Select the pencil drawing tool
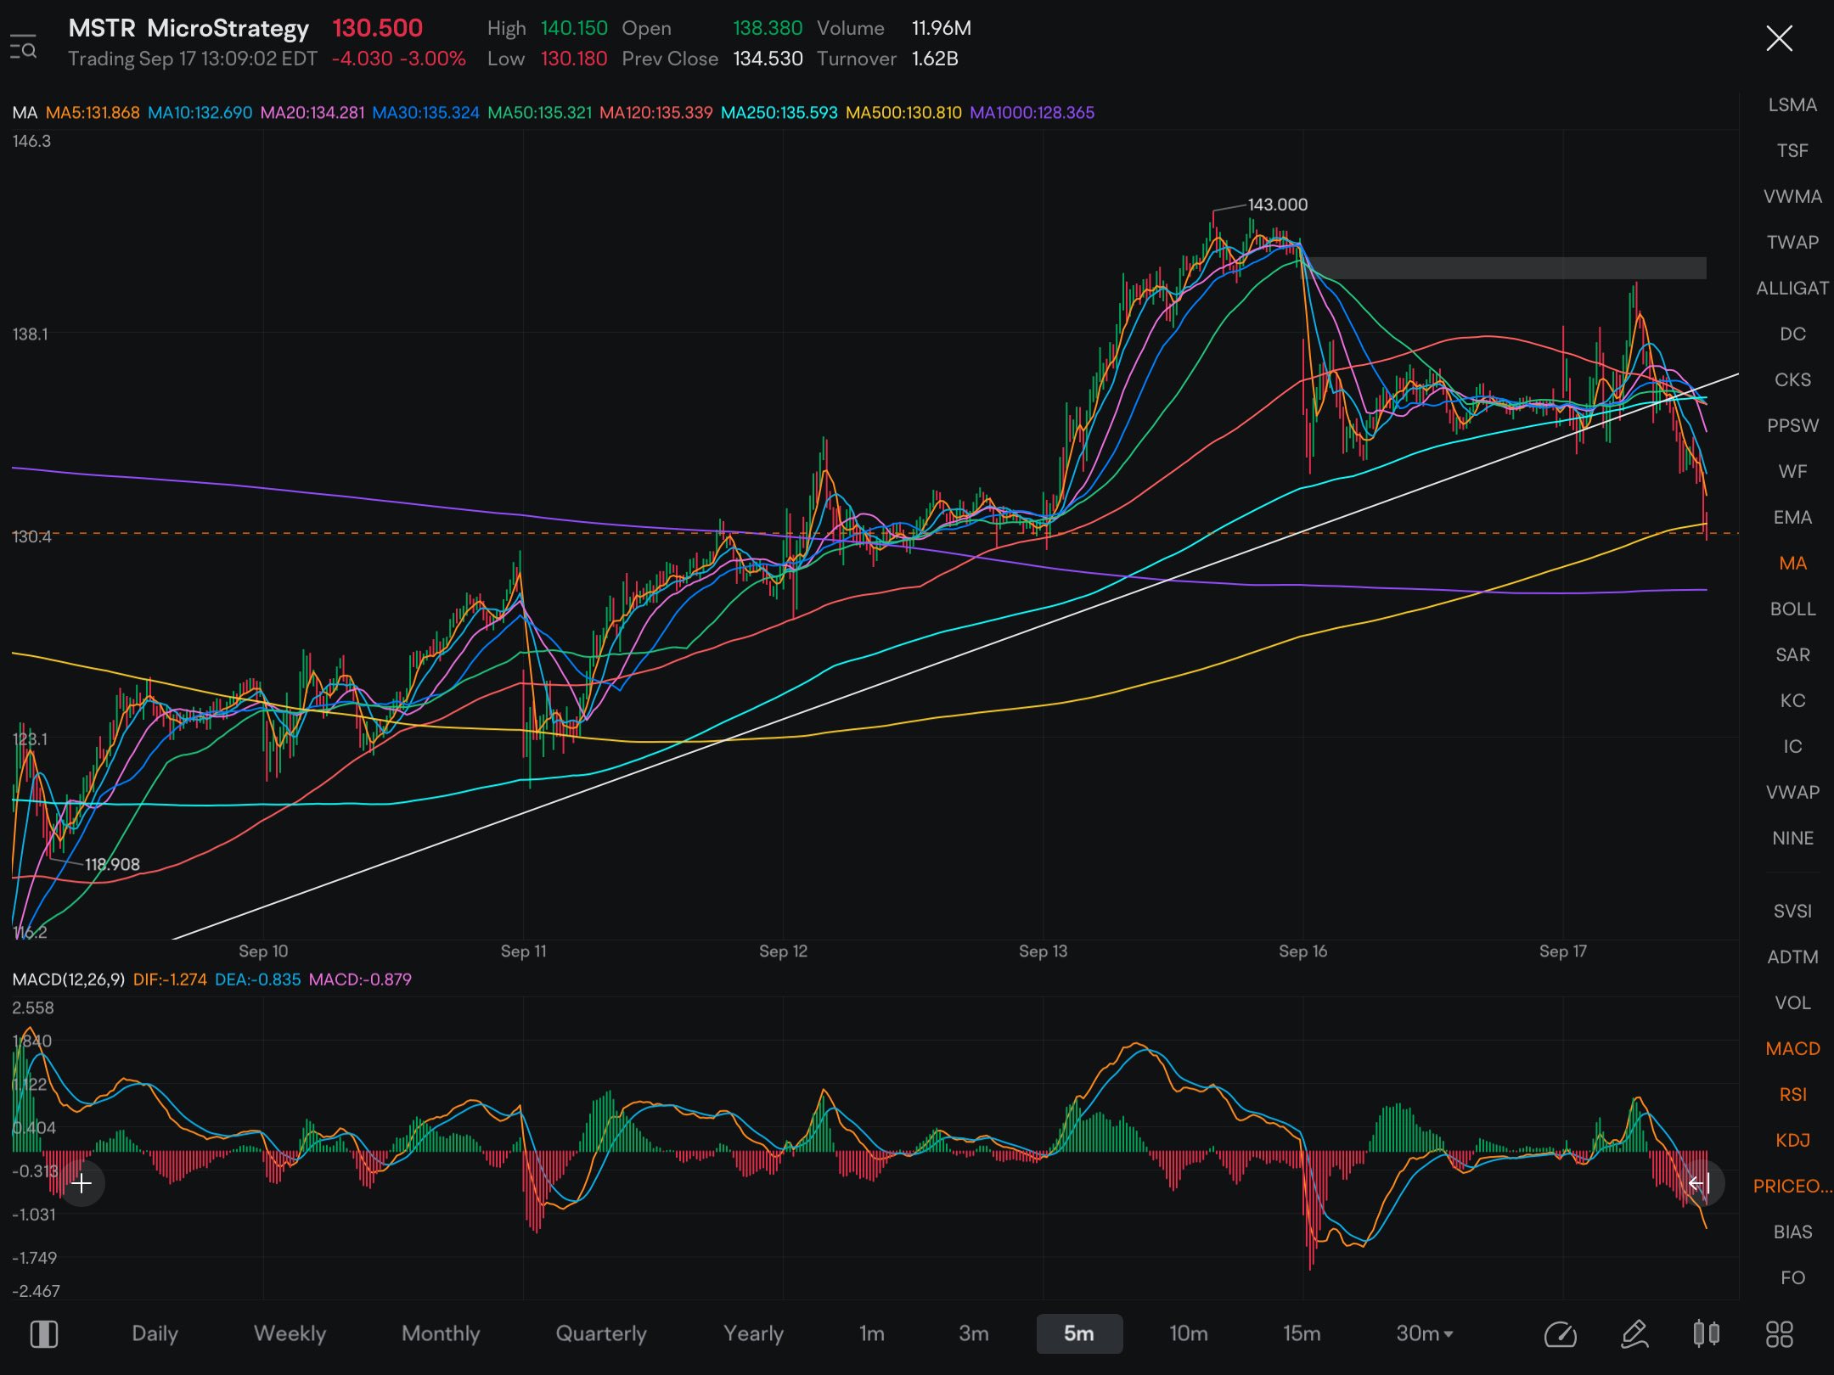This screenshot has height=1375, width=1834. (1634, 1334)
